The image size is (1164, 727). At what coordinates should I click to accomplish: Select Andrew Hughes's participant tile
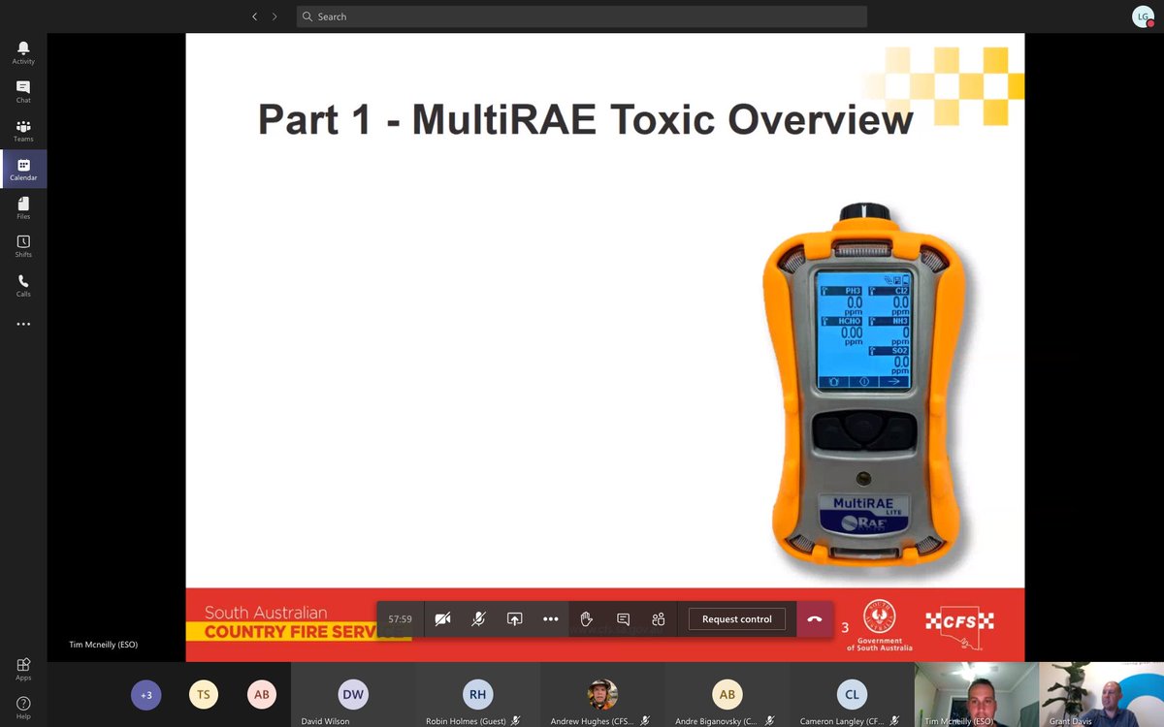602,695
